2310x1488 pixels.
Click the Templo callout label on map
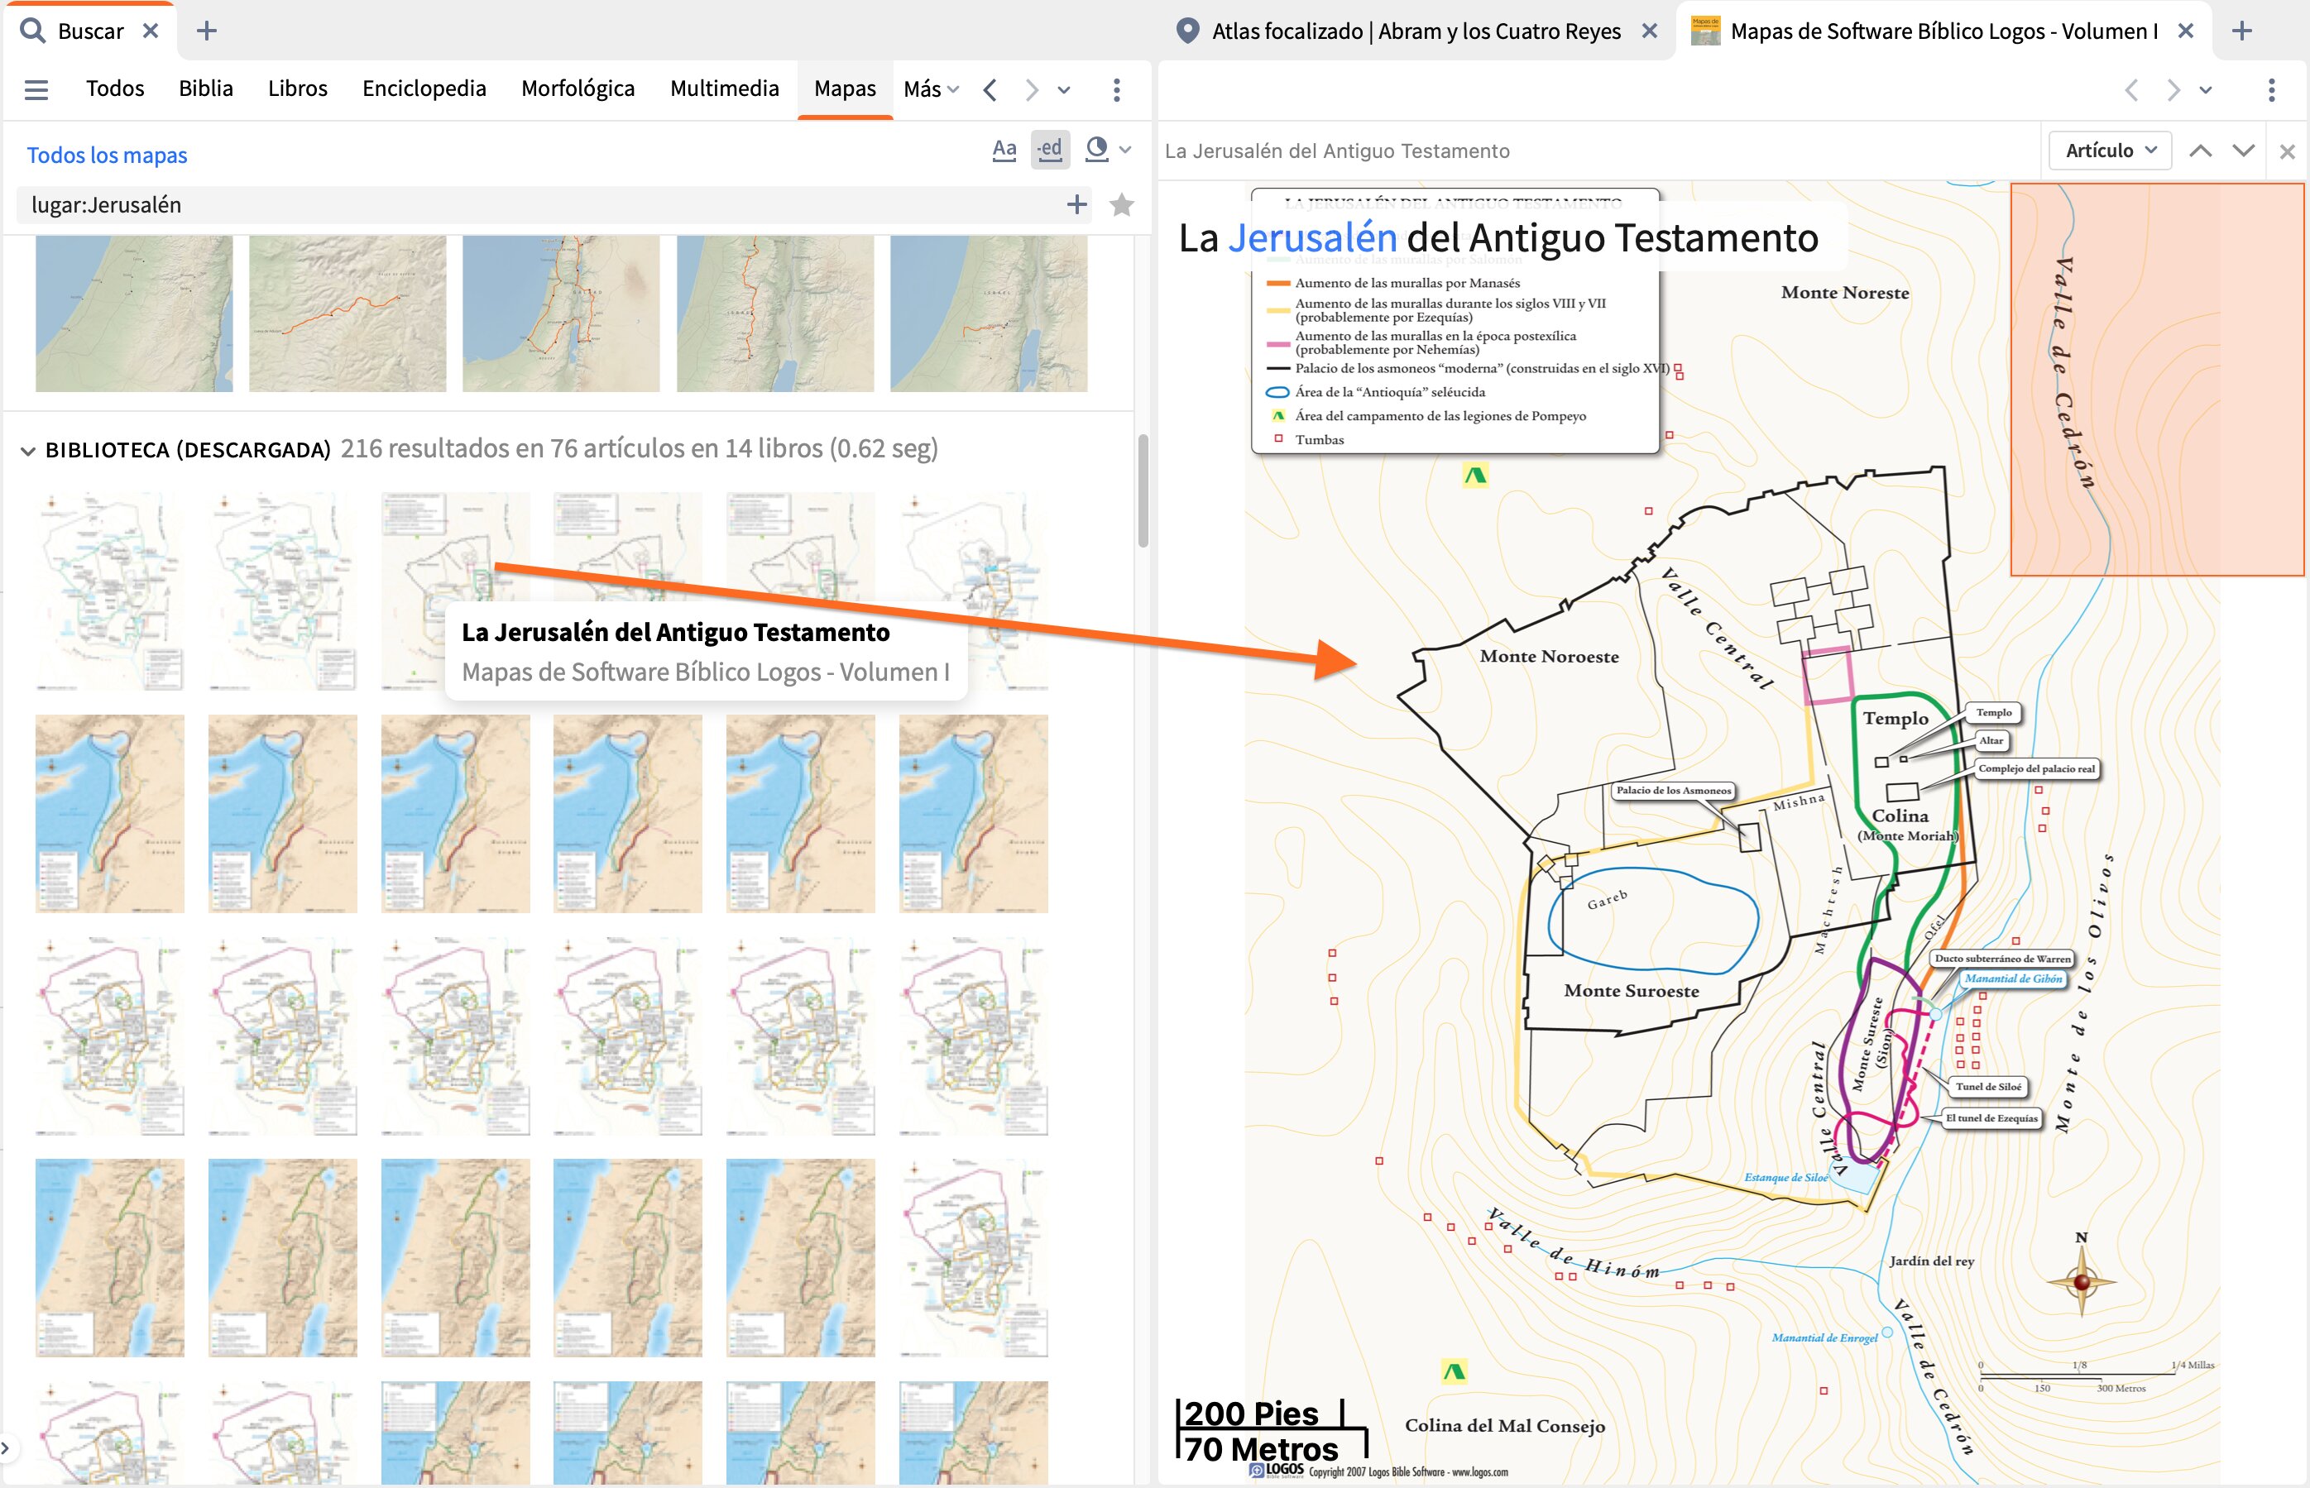(x=1993, y=713)
